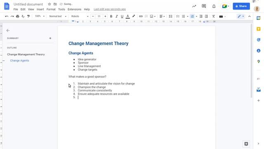
Task: Open the last edit history link
Action: coord(110,9)
